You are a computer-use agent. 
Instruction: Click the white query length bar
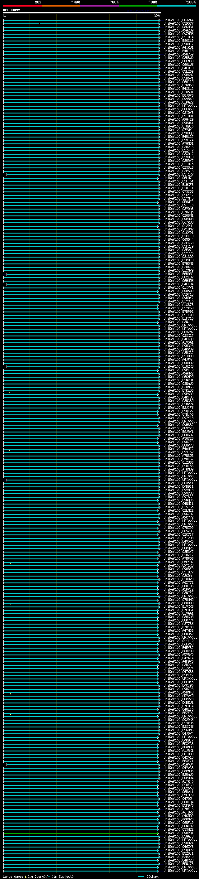[x=82, y=13]
